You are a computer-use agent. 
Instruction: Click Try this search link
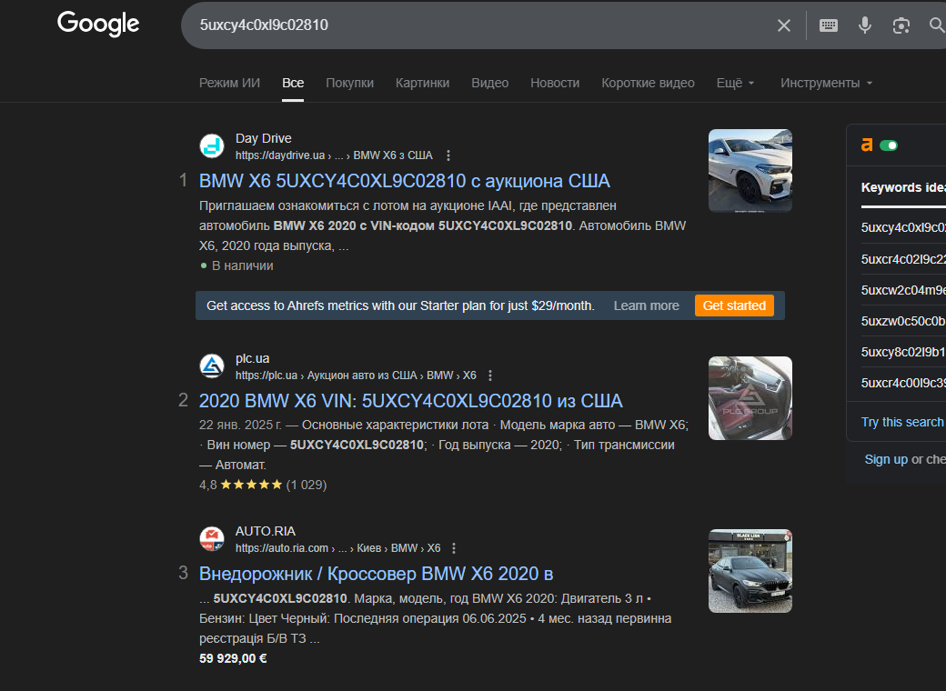pos(902,422)
